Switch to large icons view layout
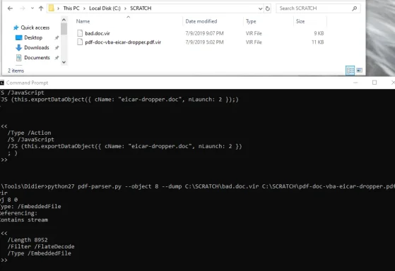The height and width of the screenshot is (271, 395). (x=359, y=70)
